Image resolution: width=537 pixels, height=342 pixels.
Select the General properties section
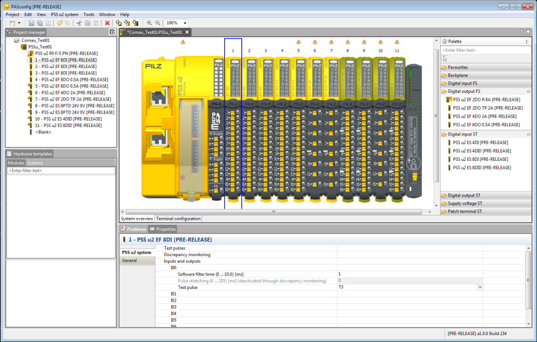point(130,261)
